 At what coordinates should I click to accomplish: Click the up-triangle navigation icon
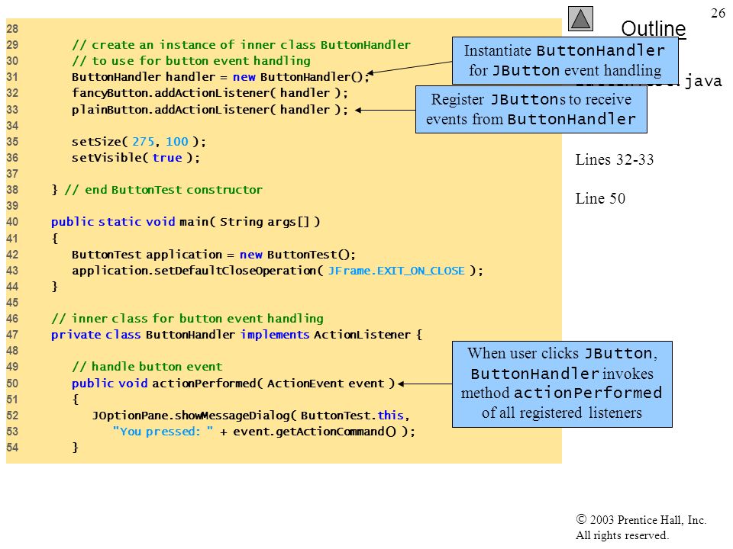point(580,18)
